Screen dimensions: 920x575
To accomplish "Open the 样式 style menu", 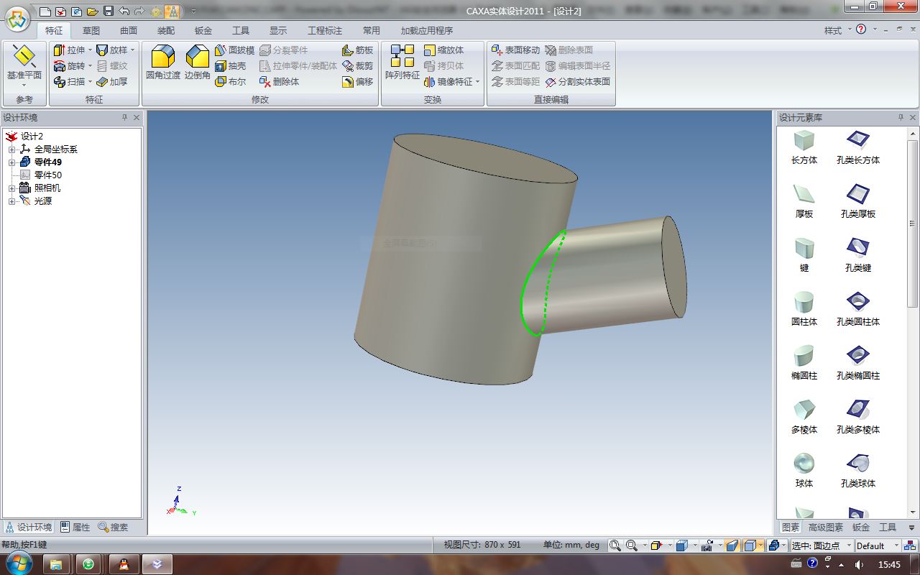I will [837, 30].
